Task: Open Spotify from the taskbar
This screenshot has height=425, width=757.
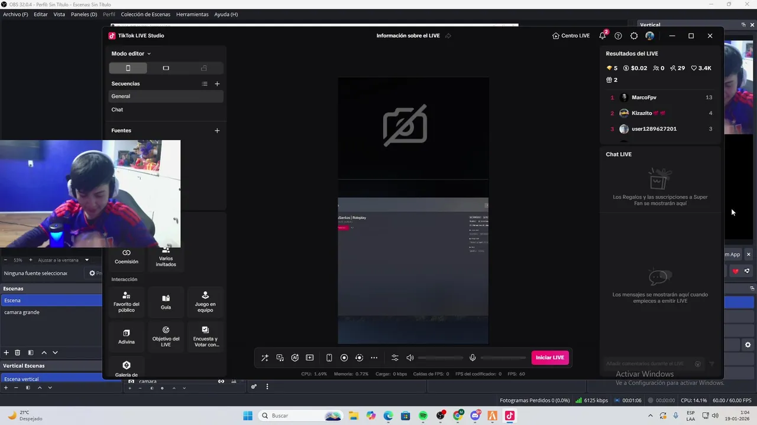Action: tap(423, 416)
